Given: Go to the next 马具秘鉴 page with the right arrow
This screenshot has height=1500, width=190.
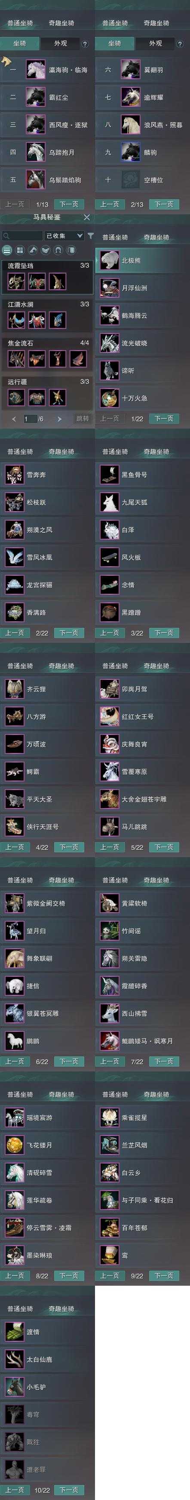Looking at the screenshot, I should tap(59, 419).
